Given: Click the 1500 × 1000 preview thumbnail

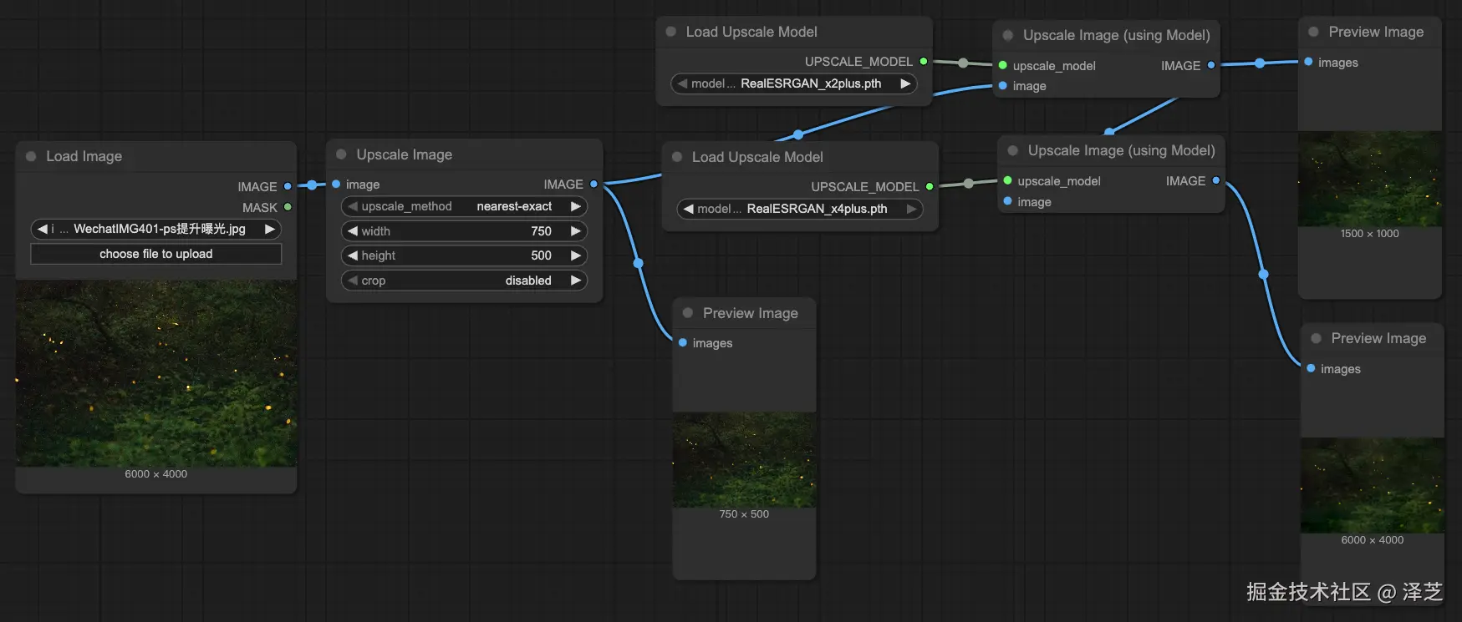Looking at the screenshot, I should click(1369, 179).
